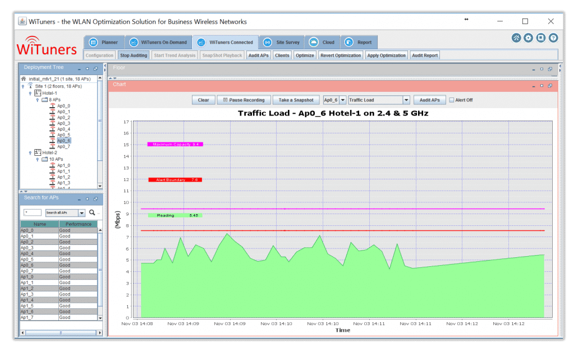Click Revert Optimization
The height and width of the screenshot is (352, 578).
(341, 55)
